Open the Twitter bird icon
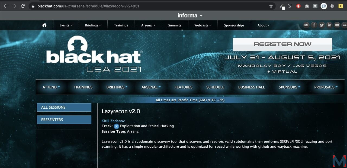 pos(322,25)
